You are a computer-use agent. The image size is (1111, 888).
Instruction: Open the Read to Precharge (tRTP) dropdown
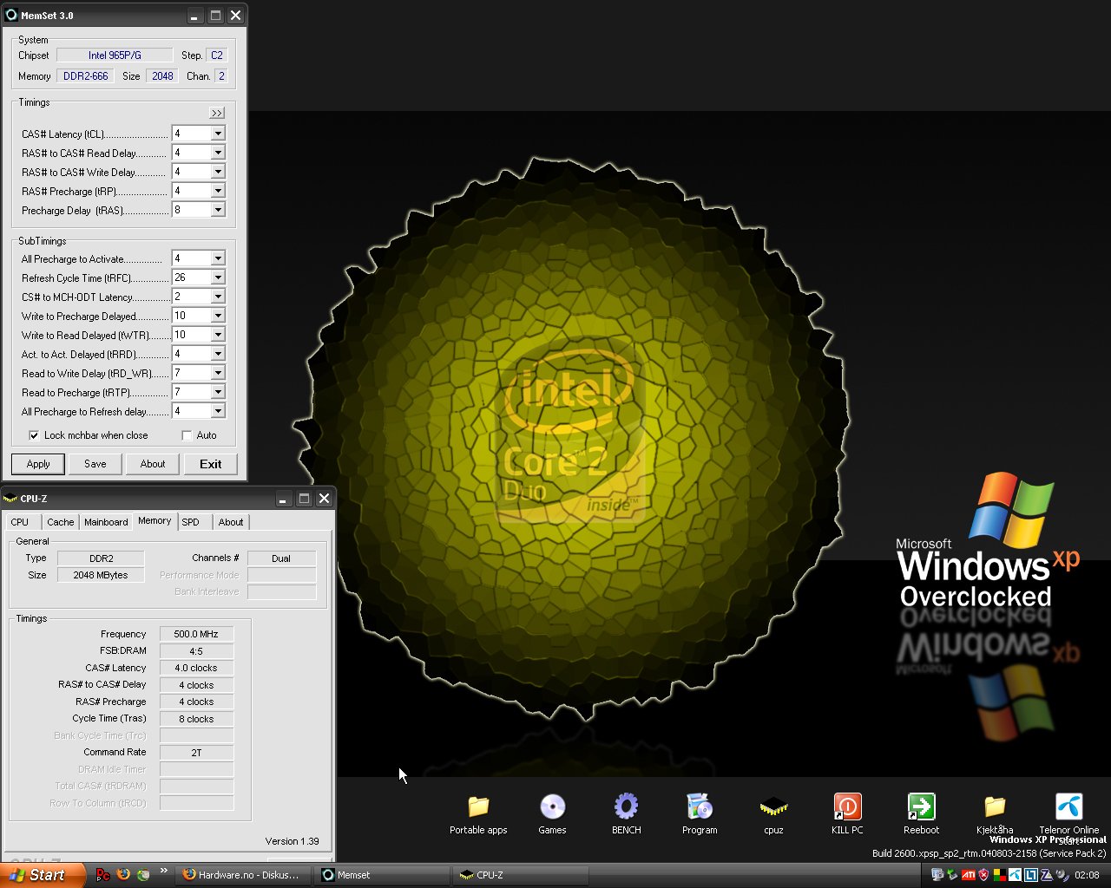tap(218, 392)
